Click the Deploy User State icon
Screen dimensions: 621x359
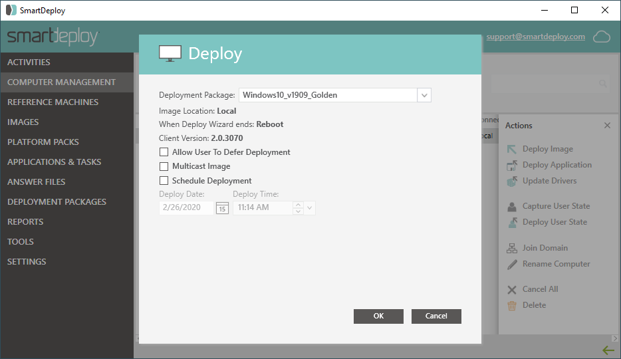(x=512, y=223)
